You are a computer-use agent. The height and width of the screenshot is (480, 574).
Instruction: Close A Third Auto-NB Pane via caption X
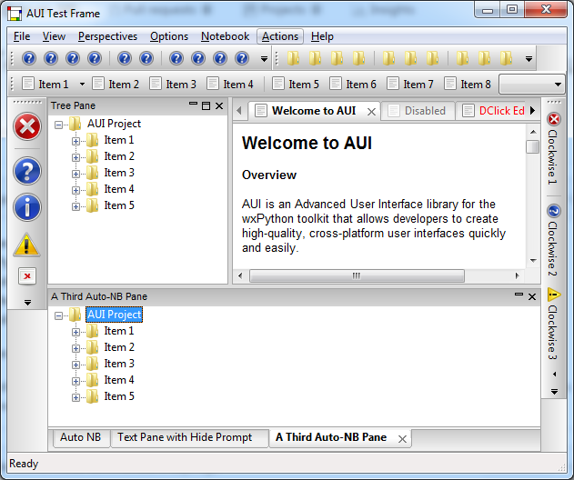[532, 296]
